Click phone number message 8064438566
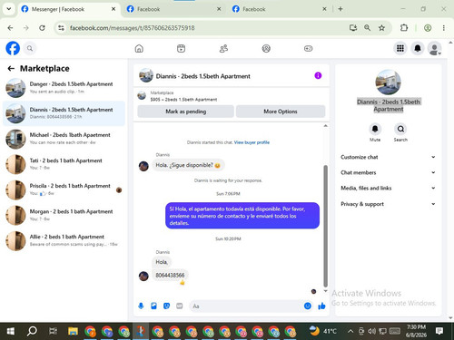 pyautogui.click(x=170, y=275)
